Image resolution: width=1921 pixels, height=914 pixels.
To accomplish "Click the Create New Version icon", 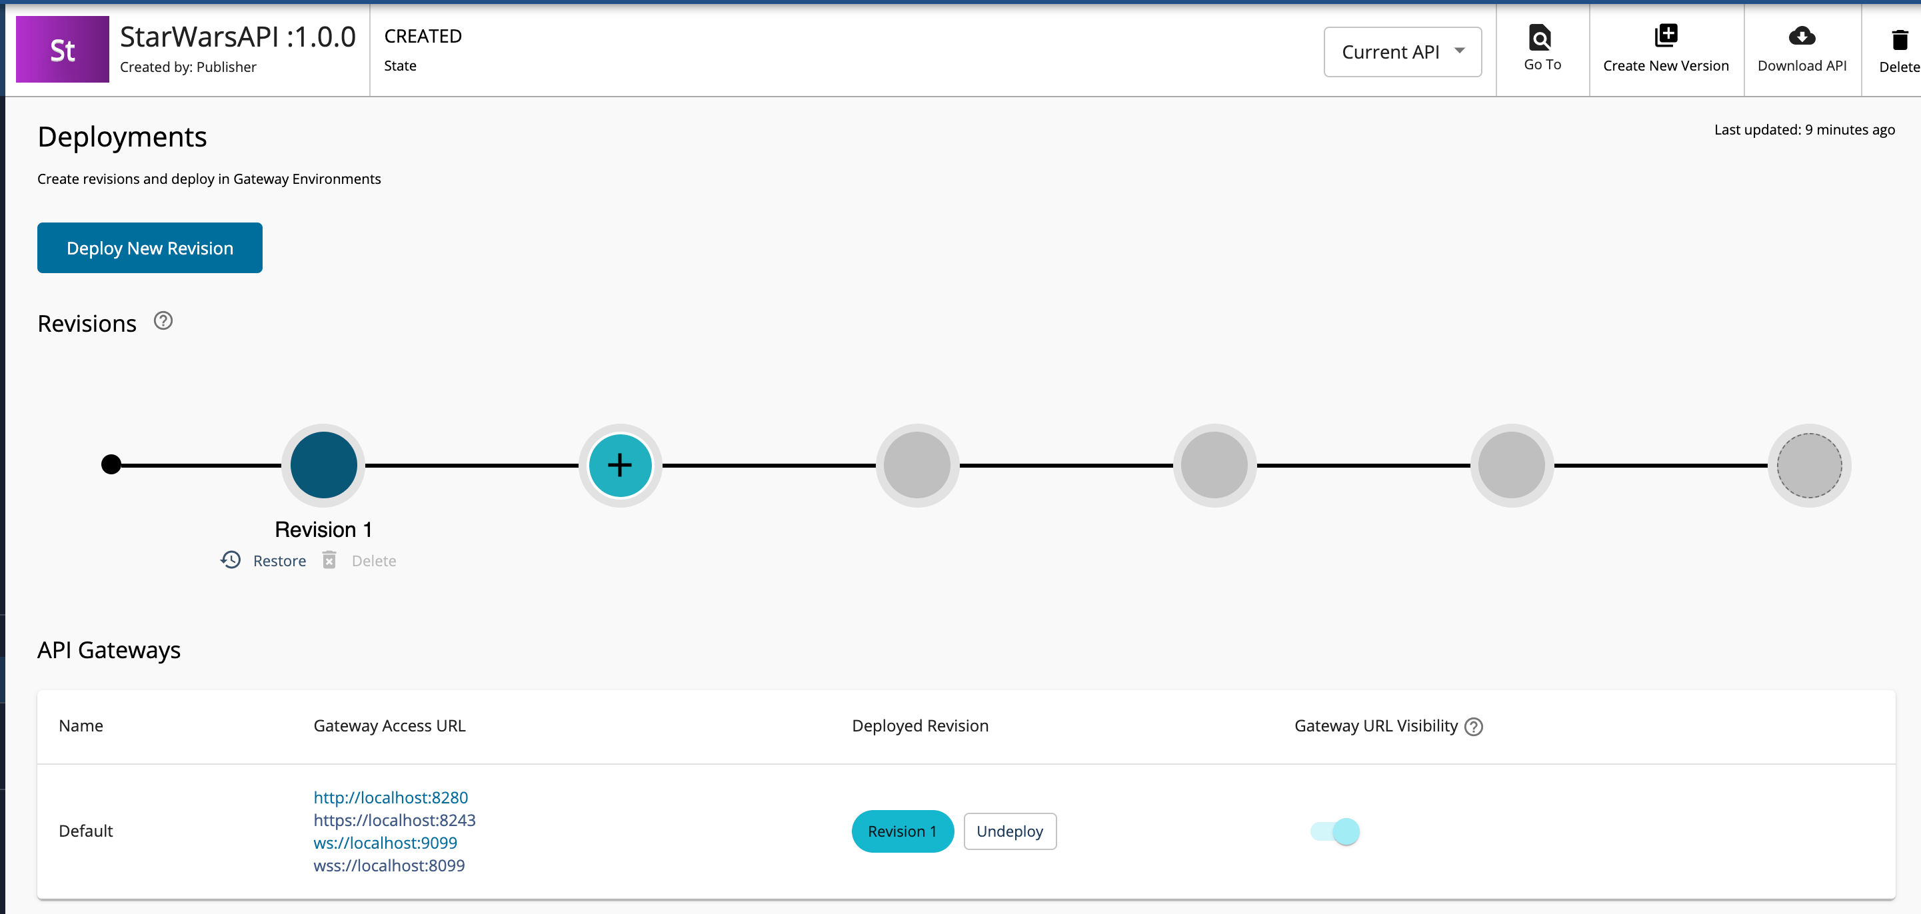I will tap(1665, 36).
